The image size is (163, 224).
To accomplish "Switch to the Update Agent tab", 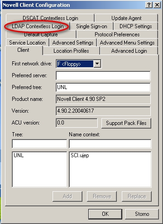I will pyautogui.click(x=126, y=18).
